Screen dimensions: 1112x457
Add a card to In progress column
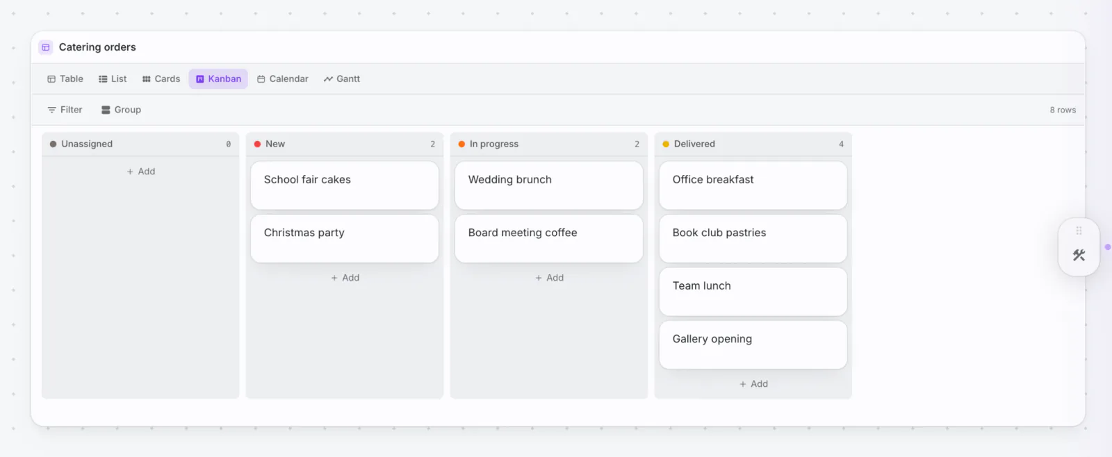point(549,278)
